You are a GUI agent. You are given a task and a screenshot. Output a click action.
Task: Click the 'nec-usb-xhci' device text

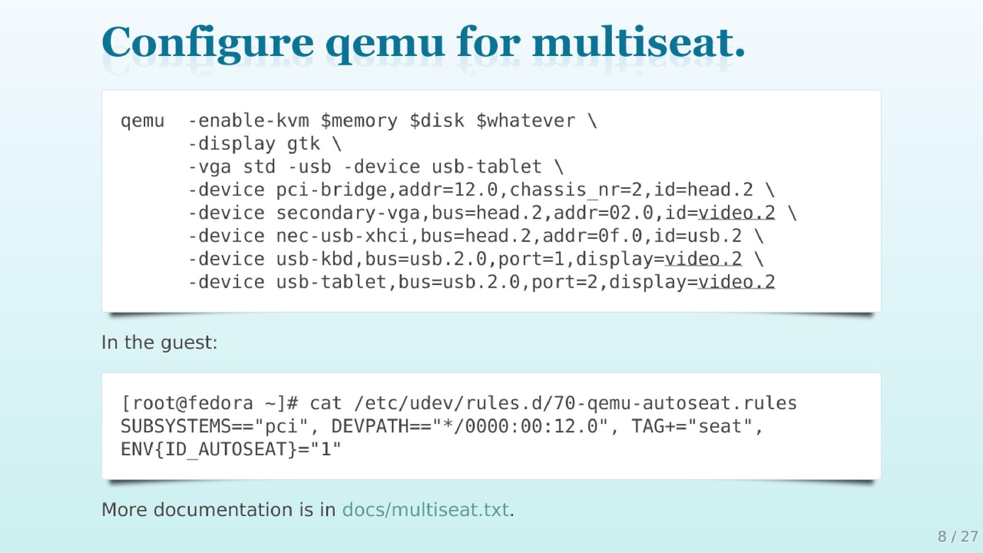point(342,236)
